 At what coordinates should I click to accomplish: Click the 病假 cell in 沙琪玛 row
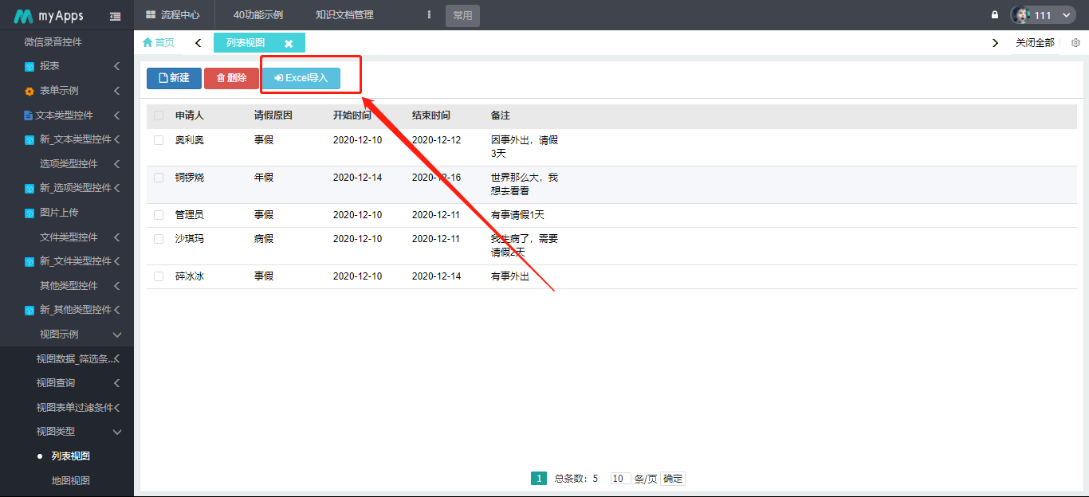pos(264,239)
